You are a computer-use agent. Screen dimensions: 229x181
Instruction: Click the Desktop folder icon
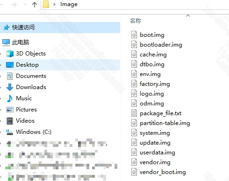click(x=10, y=65)
